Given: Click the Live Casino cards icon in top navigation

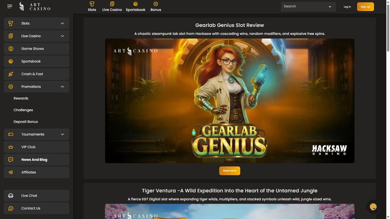Looking at the screenshot, I should pos(112,4).
